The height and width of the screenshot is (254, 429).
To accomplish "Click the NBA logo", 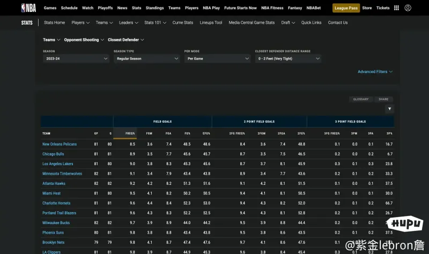I will point(28,8).
